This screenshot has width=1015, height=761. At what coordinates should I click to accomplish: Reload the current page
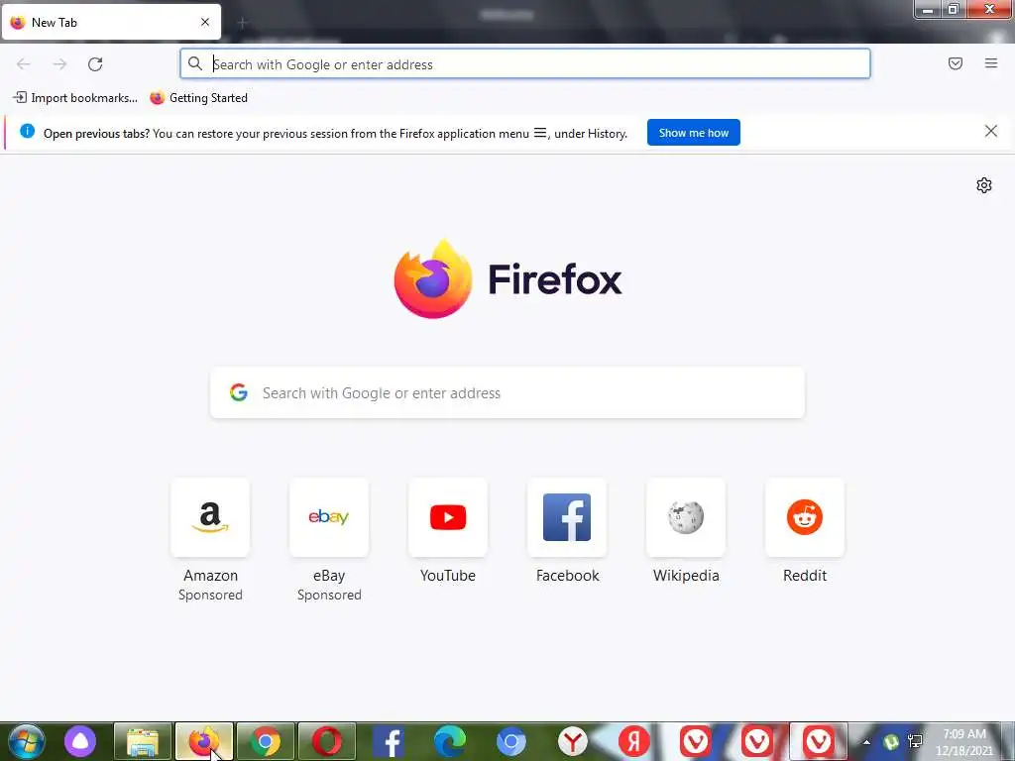point(95,64)
